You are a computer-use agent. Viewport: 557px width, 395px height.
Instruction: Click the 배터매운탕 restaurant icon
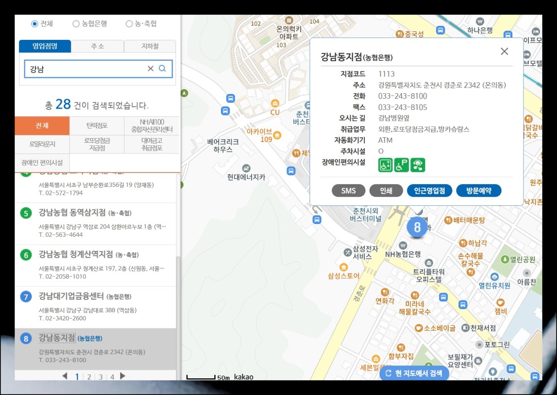(x=448, y=220)
